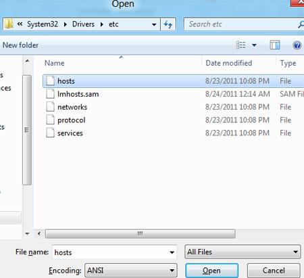Open the view options dropdown arrow
The width and height of the screenshot is (304, 278).
(x=254, y=45)
